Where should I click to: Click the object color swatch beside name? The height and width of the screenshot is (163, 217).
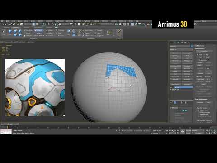192,46
